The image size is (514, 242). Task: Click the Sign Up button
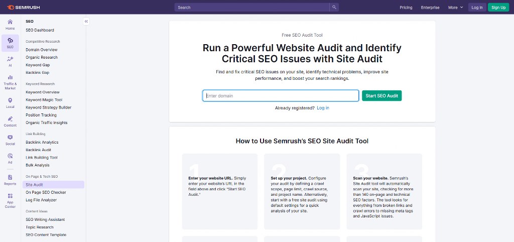tap(498, 7)
